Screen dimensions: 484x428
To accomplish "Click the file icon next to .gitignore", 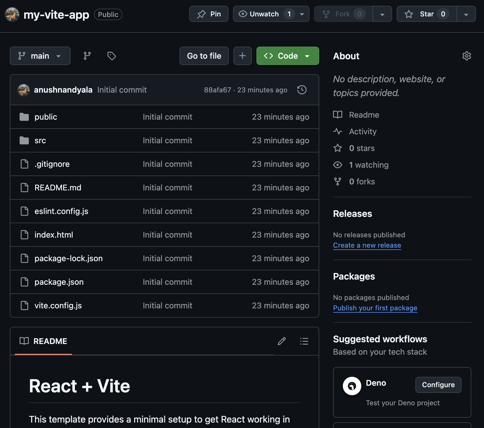I will point(24,164).
